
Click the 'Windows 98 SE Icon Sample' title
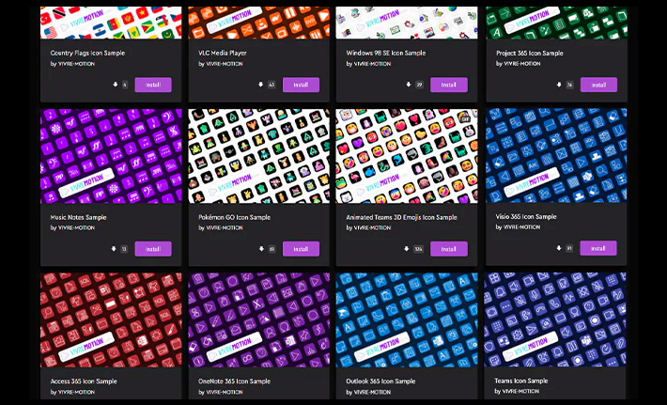tap(386, 54)
